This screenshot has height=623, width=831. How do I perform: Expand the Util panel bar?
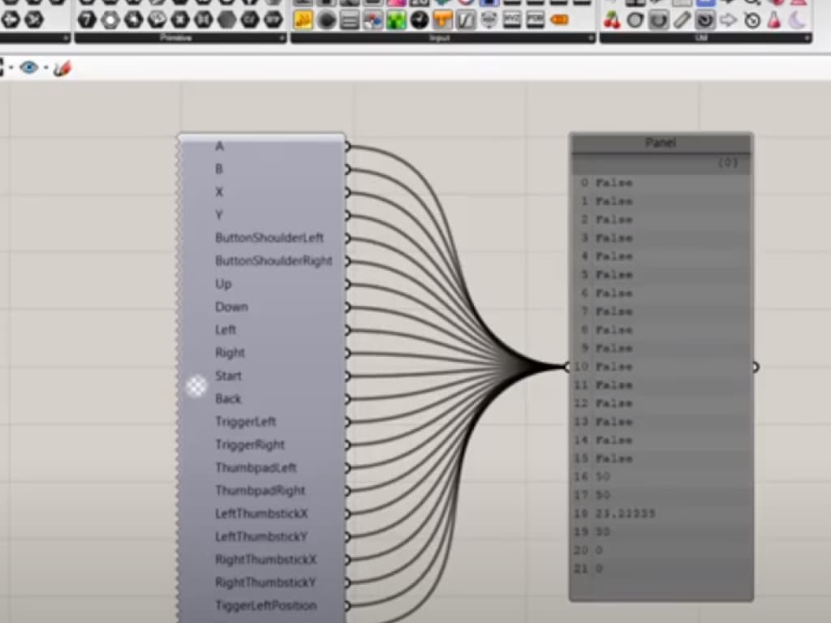click(x=705, y=38)
